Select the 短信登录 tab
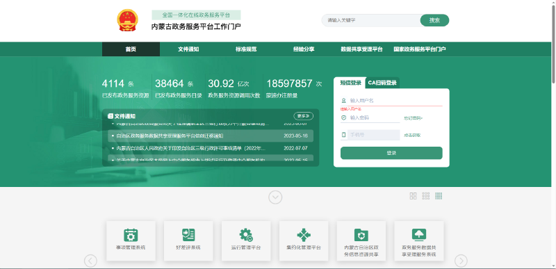556x269 pixels. [351, 83]
